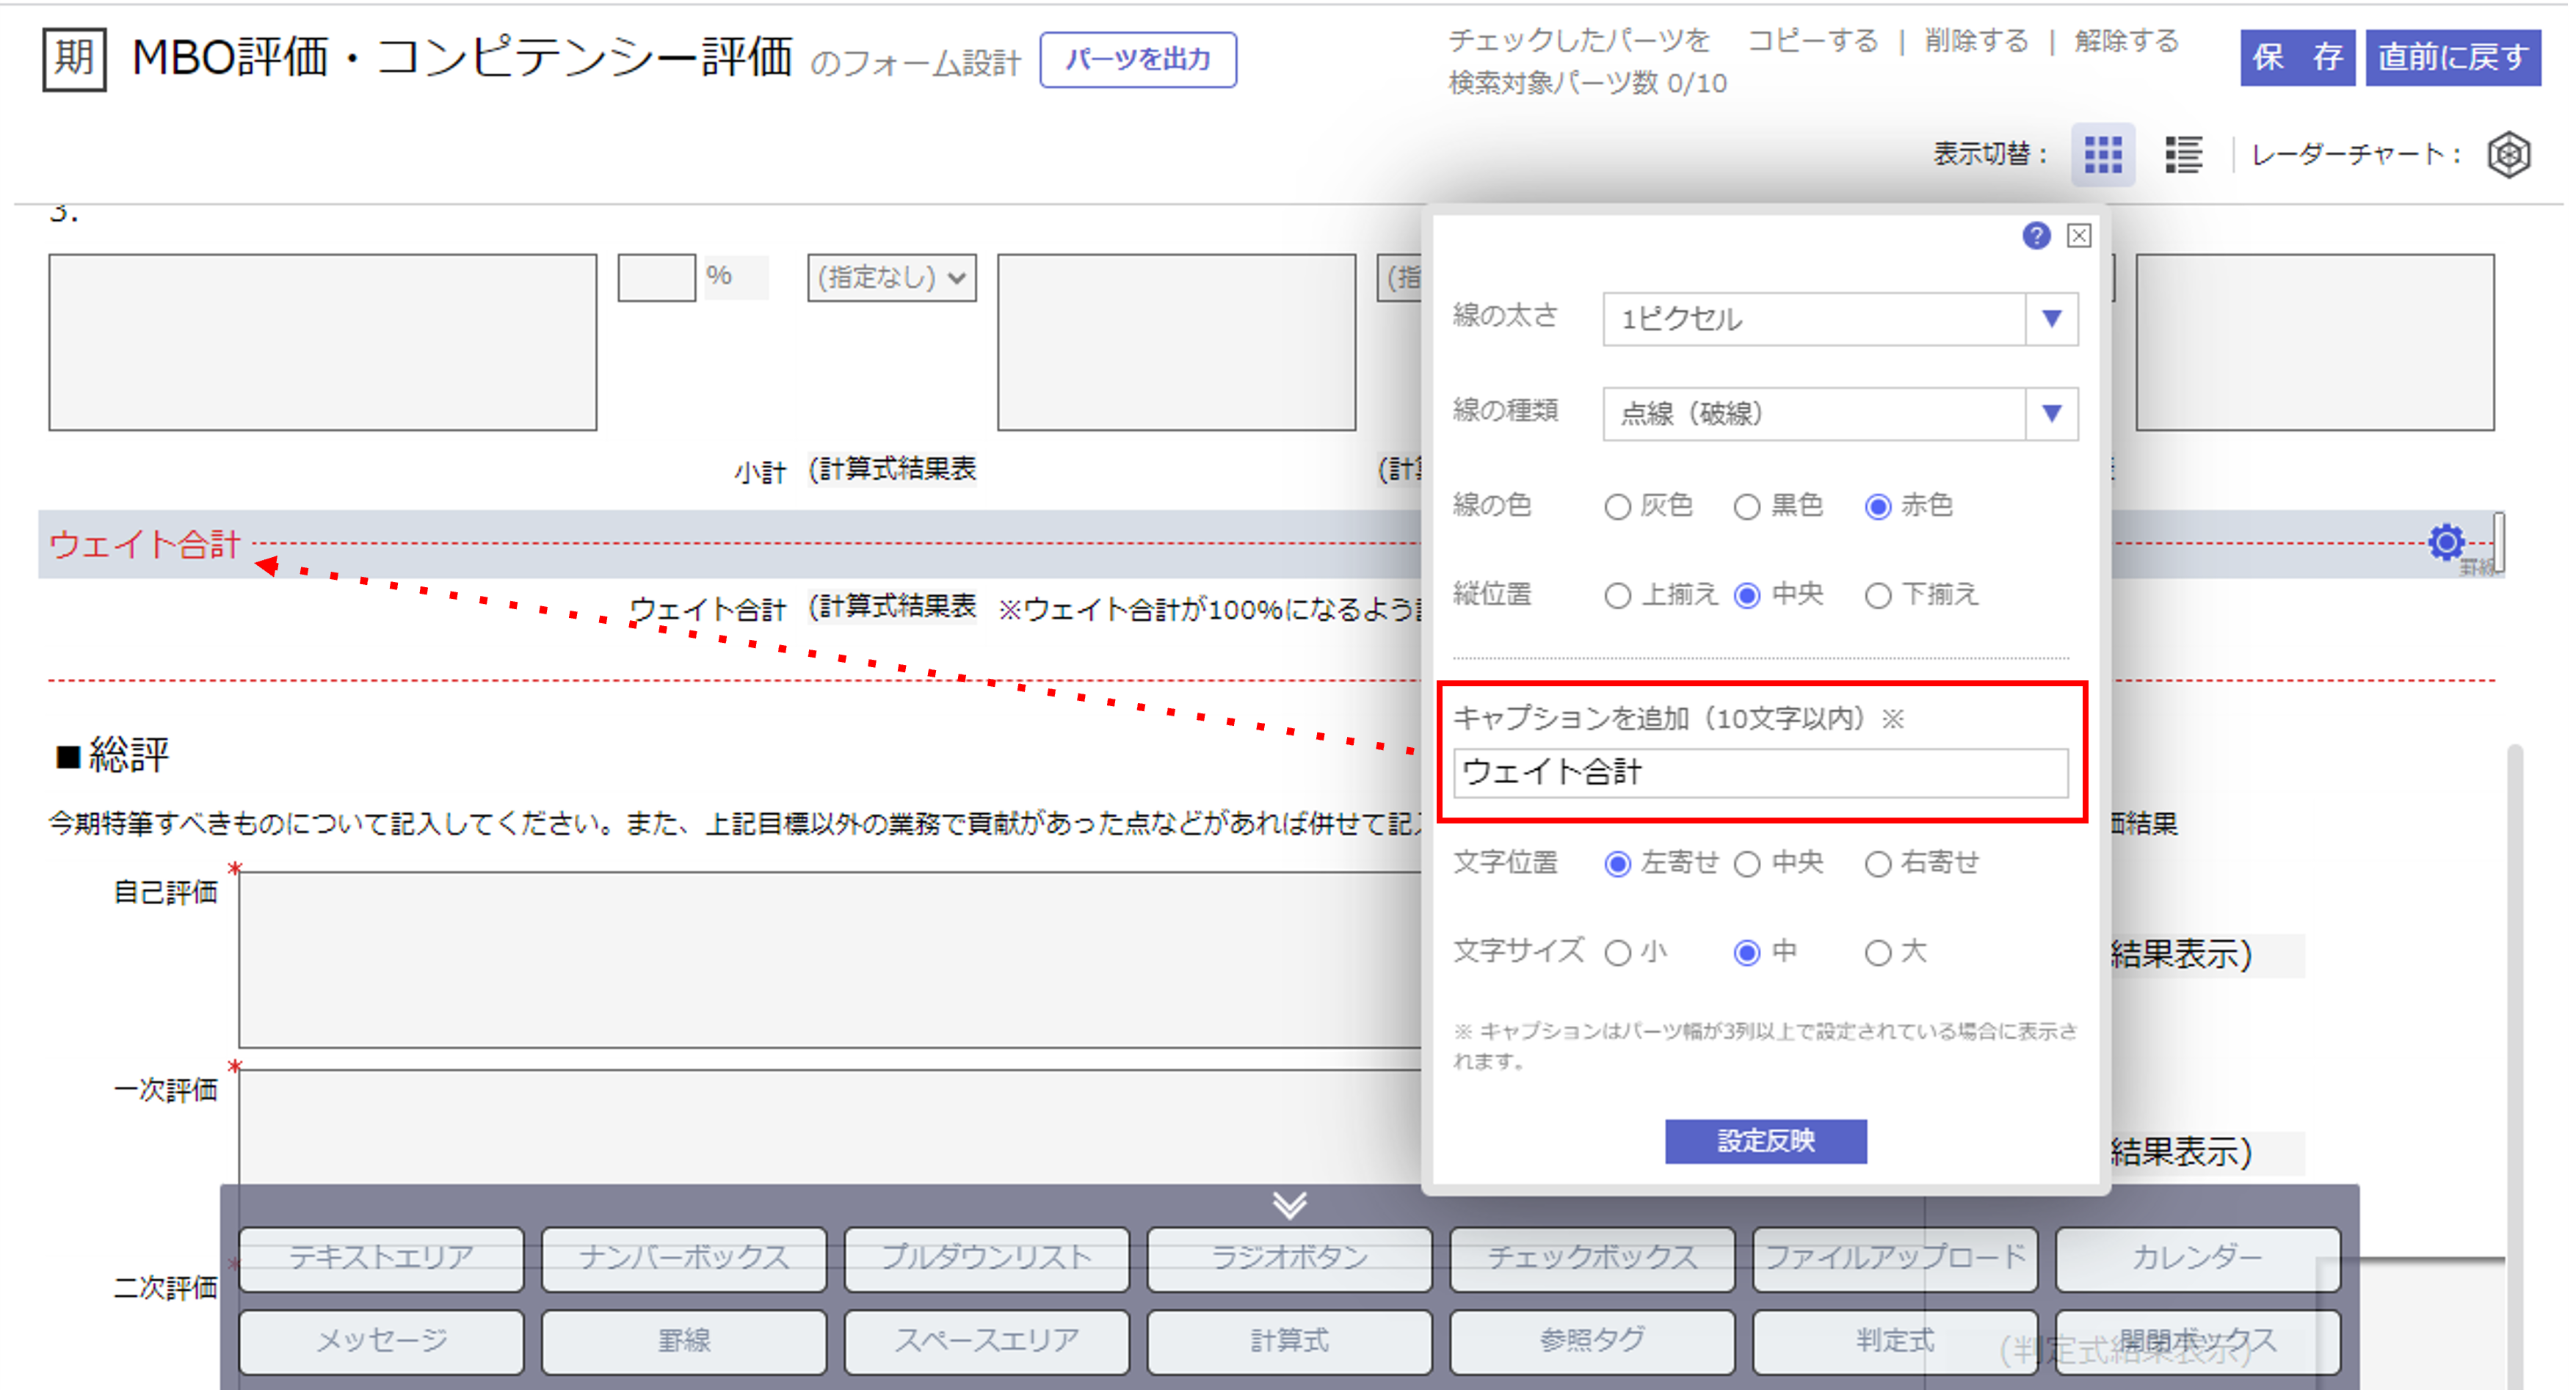Set 文字サイズ to 大
Viewport: 2576px width, 1390px height.
click(x=1877, y=953)
